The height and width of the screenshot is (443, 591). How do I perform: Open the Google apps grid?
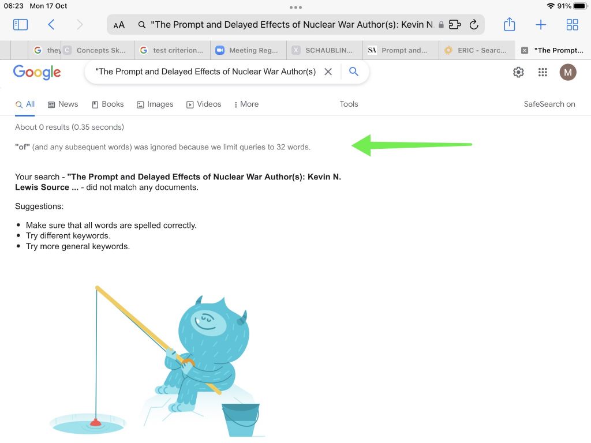pos(543,72)
